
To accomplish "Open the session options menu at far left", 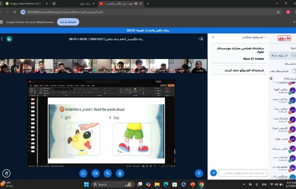I will (2, 39).
